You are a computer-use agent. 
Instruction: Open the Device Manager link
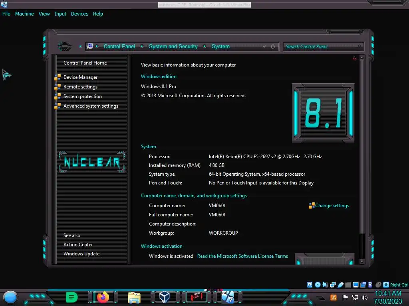(x=80, y=77)
